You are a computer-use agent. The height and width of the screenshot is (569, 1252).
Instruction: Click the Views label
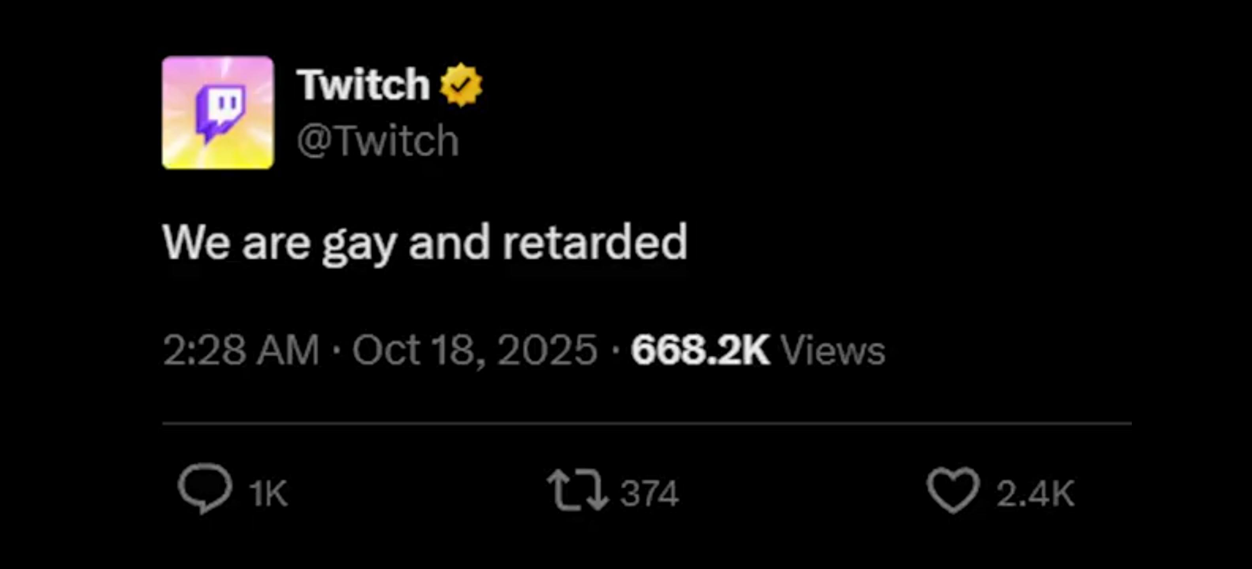(x=833, y=350)
